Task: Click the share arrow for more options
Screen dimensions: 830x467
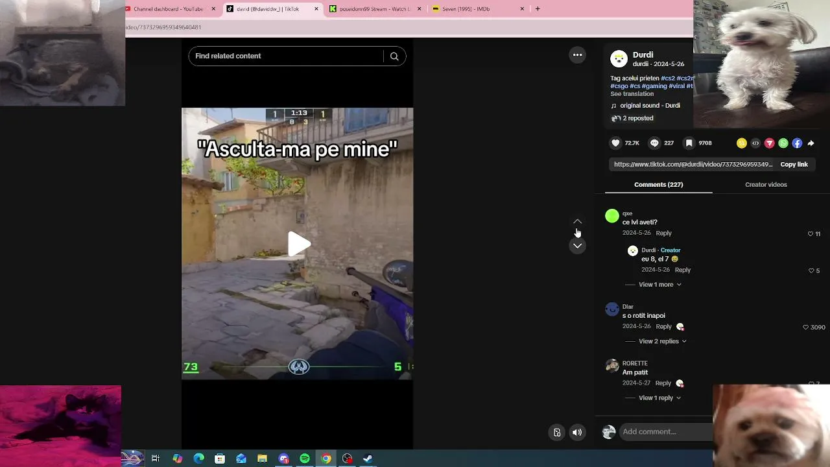Action: (811, 143)
